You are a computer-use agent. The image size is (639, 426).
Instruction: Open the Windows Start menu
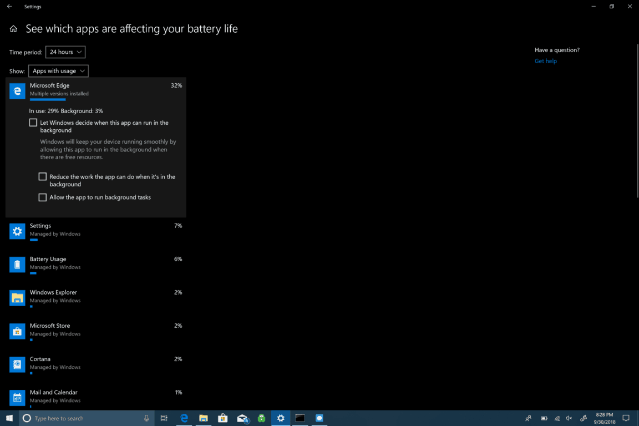[x=9, y=418]
